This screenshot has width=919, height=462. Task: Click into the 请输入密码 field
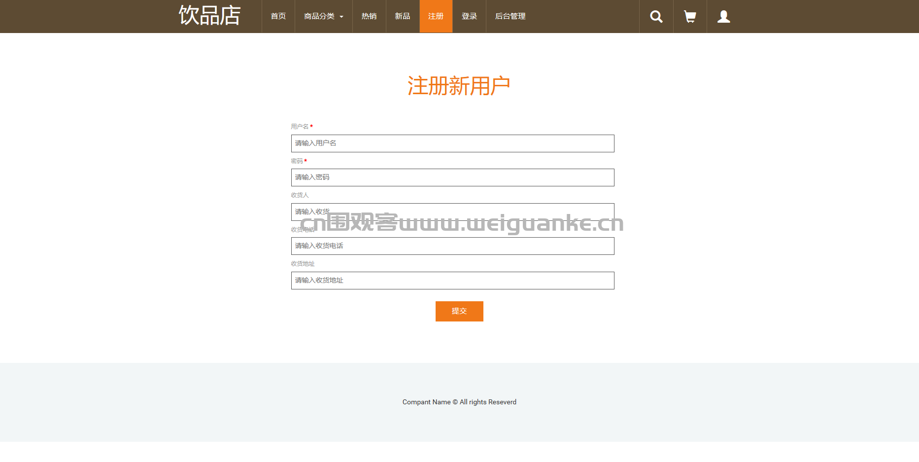pyautogui.click(x=452, y=178)
